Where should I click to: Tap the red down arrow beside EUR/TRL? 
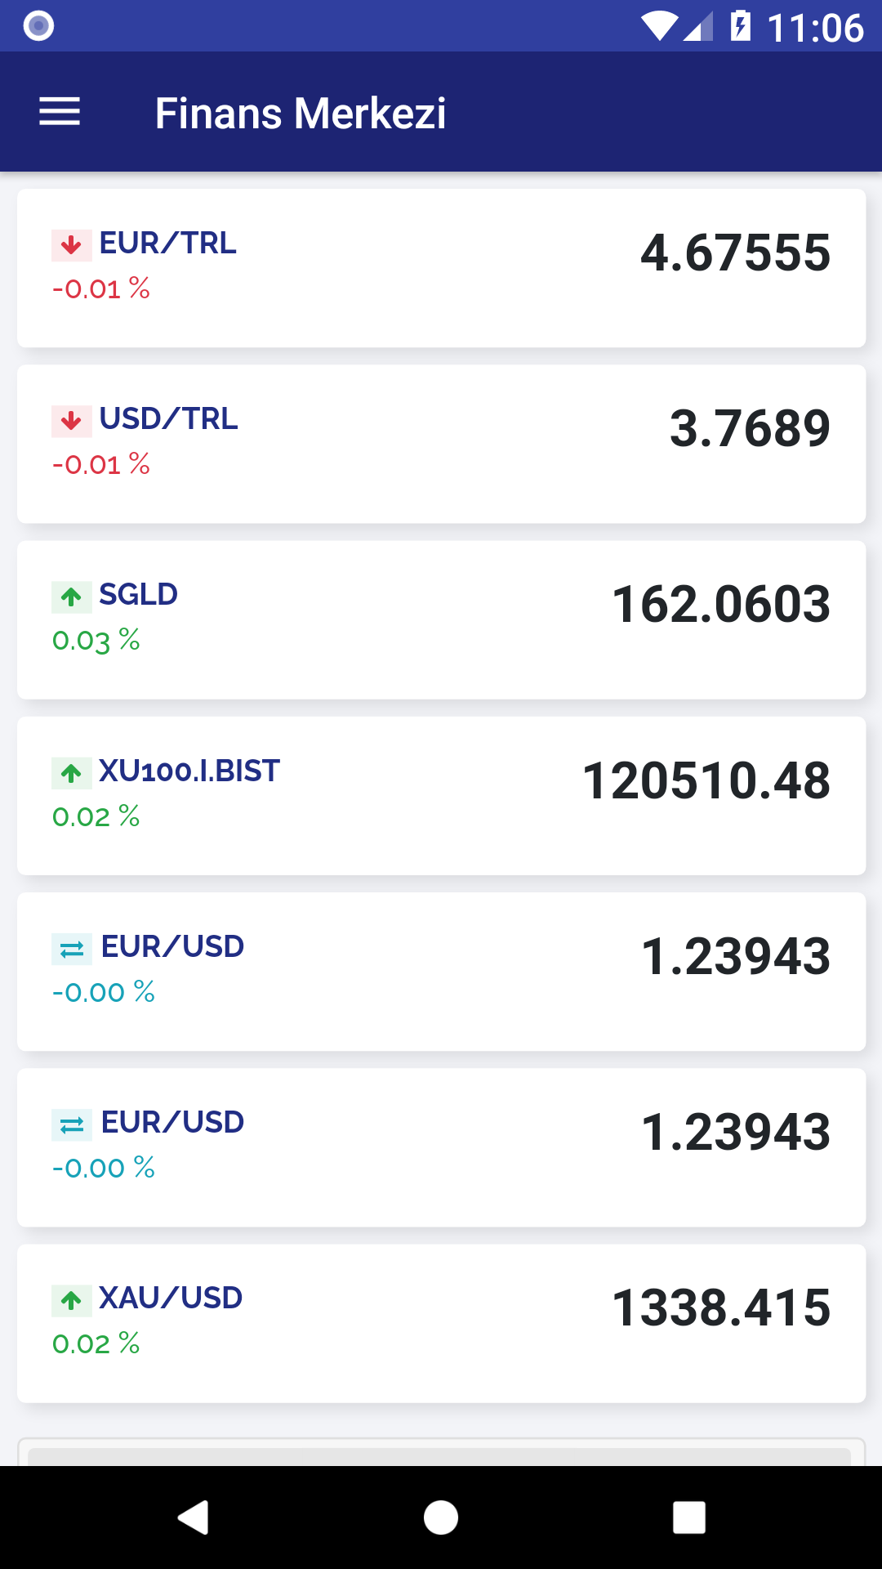click(71, 245)
